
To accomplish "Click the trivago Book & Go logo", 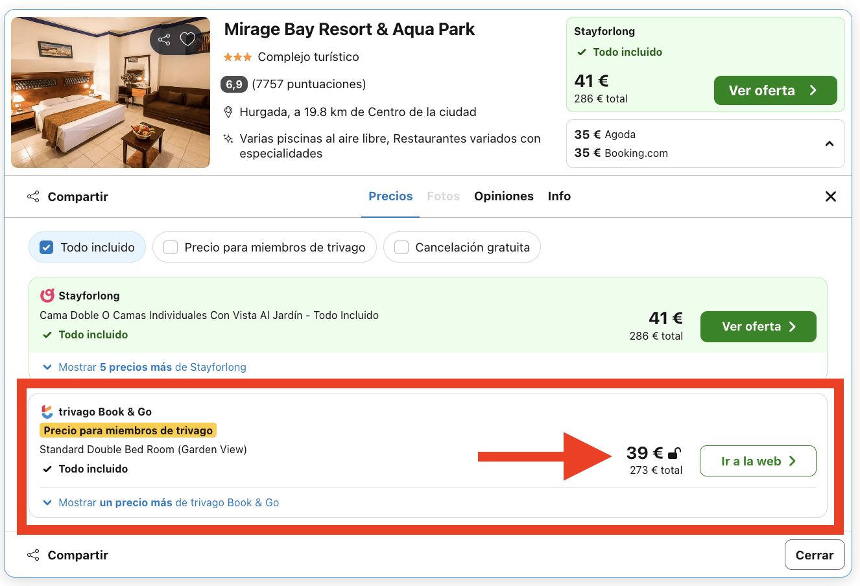I will pyautogui.click(x=47, y=412).
